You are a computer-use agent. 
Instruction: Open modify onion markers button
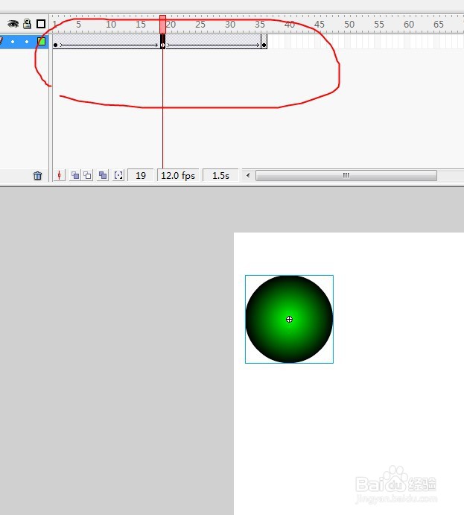click(x=118, y=175)
